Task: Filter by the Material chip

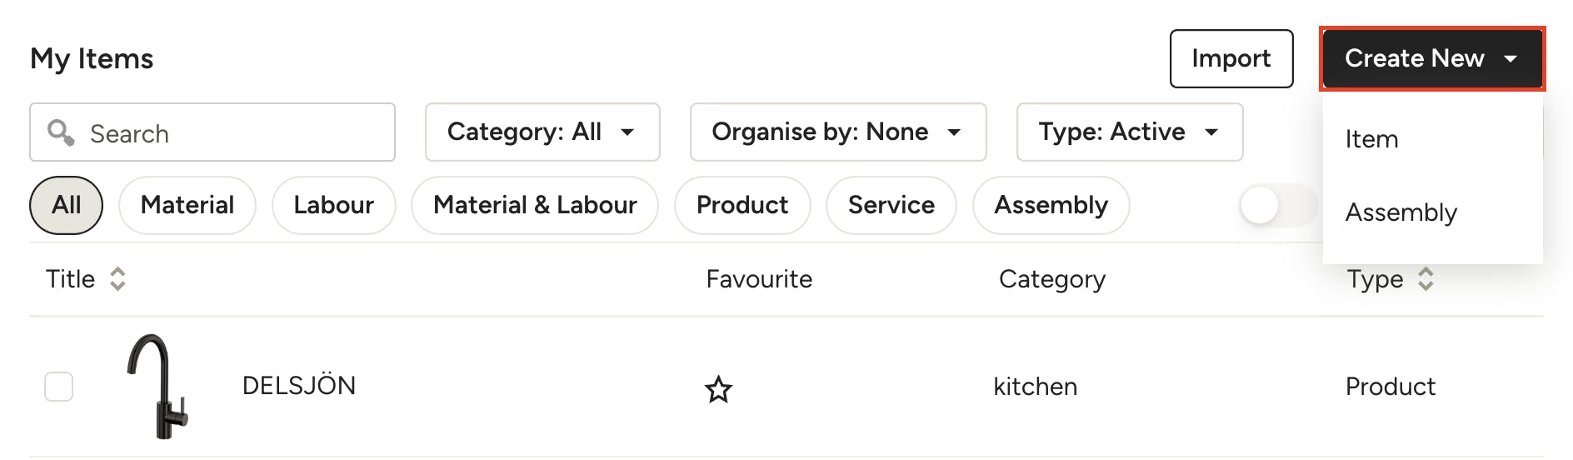Action: coord(187,205)
